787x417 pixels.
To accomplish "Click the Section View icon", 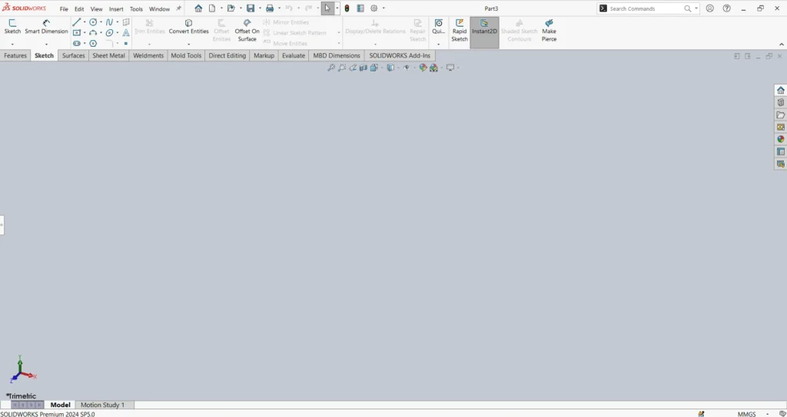I will (x=364, y=68).
